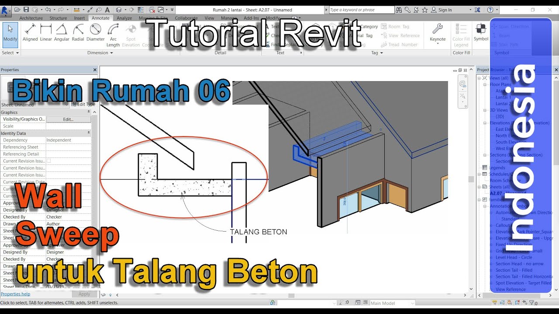The width and height of the screenshot is (559, 314).
Task: Click the Color Fill Legend tool
Action: pyautogui.click(x=461, y=35)
